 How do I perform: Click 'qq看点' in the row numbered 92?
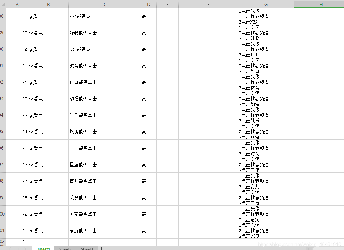pyautogui.click(x=48, y=99)
